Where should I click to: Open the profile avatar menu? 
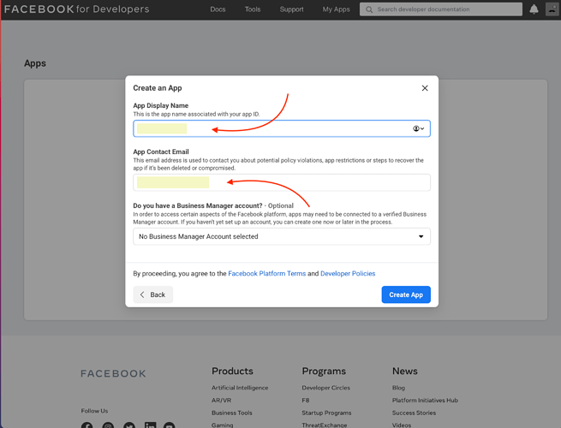(x=552, y=9)
